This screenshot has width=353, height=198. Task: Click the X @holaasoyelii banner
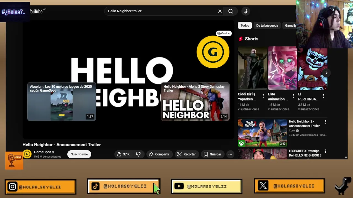tap(290, 186)
